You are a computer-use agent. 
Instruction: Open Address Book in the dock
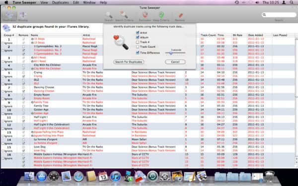point(91,177)
